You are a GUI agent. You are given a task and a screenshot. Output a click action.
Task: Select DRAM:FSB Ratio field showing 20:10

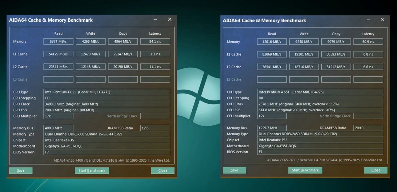[368, 128]
